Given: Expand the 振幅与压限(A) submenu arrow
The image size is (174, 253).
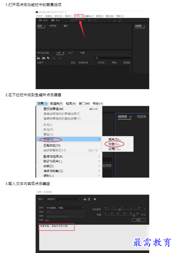Looking at the screenshot, I should click(x=99, y=156).
